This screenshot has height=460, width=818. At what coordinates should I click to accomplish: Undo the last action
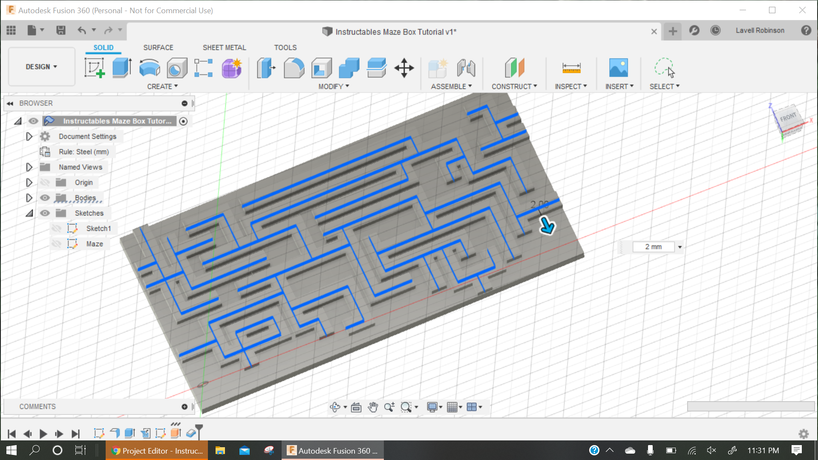point(82,30)
